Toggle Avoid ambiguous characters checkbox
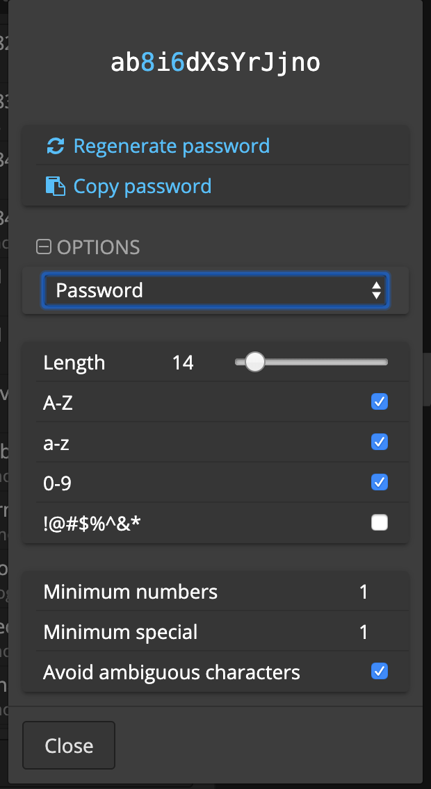431x789 pixels. [x=380, y=671]
